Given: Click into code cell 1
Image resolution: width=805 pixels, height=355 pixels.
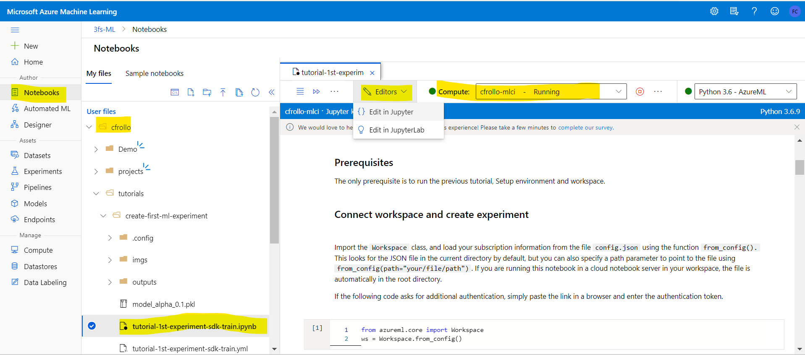Looking at the screenshot, I should click(557, 334).
